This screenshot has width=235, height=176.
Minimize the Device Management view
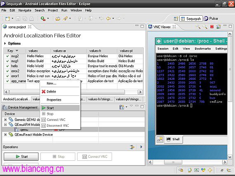(137, 106)
